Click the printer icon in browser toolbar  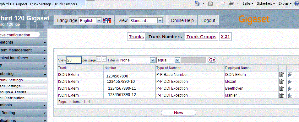pyautogui.click(x=231, y=3)
